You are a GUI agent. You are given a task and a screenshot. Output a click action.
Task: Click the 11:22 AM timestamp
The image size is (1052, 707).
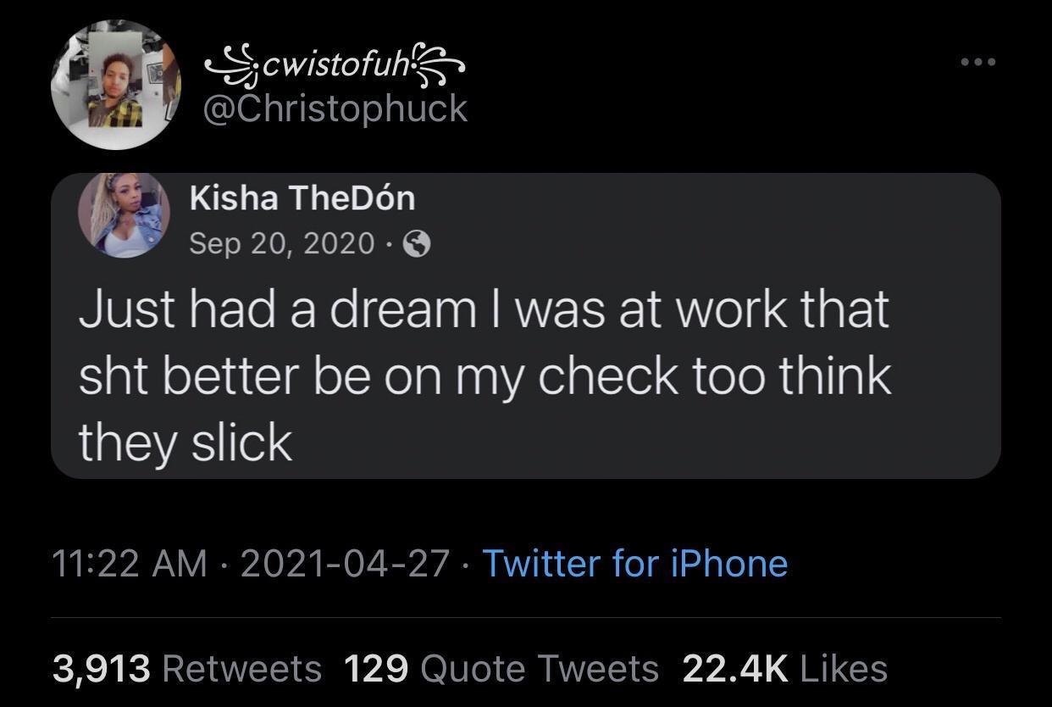coord(130,564)
